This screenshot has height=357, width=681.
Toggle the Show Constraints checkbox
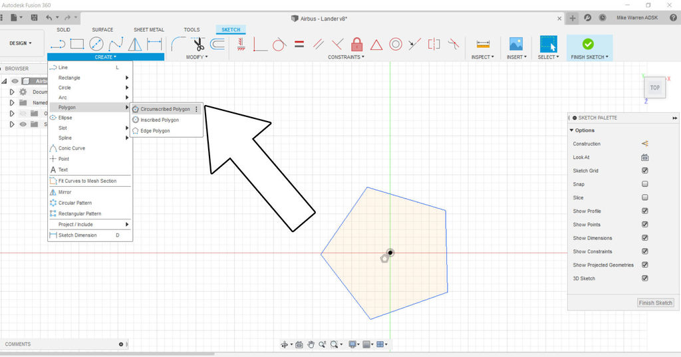(x=645, y=251)
